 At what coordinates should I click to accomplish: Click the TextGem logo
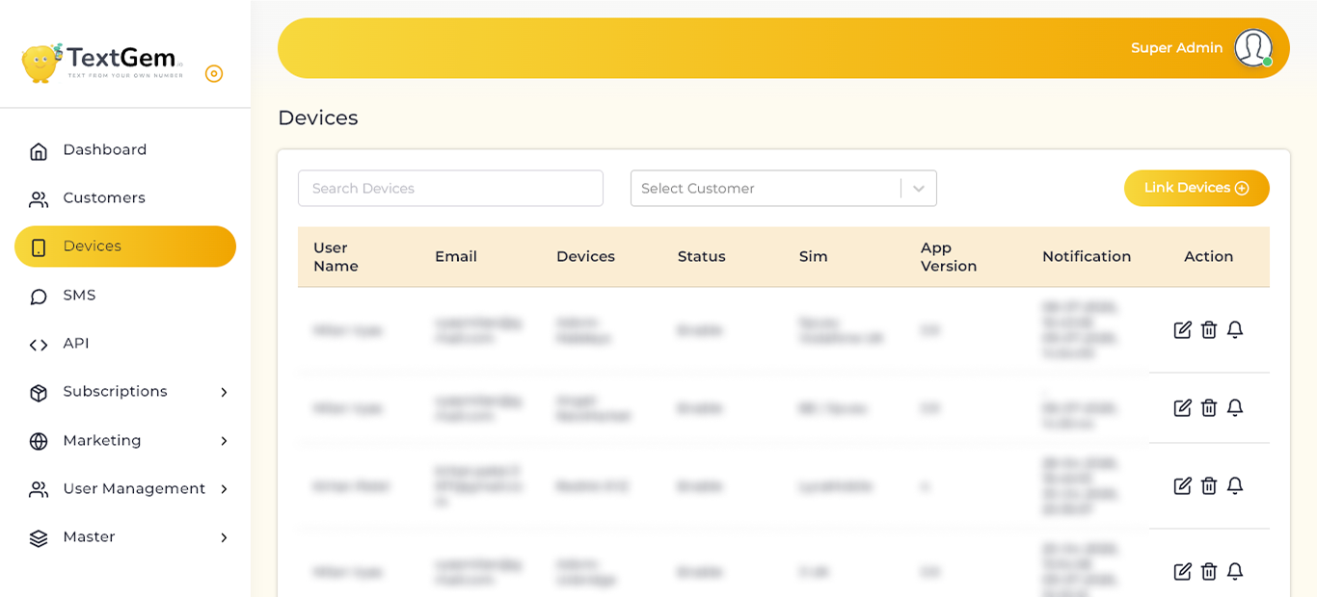click(x=102, y=63)
